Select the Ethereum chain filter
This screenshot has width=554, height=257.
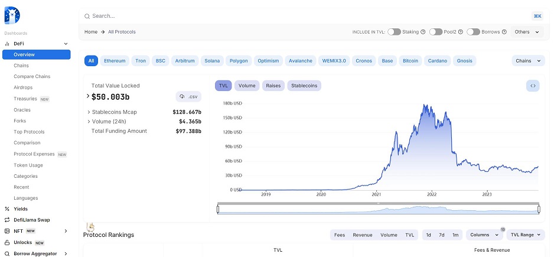click(115, 61)
